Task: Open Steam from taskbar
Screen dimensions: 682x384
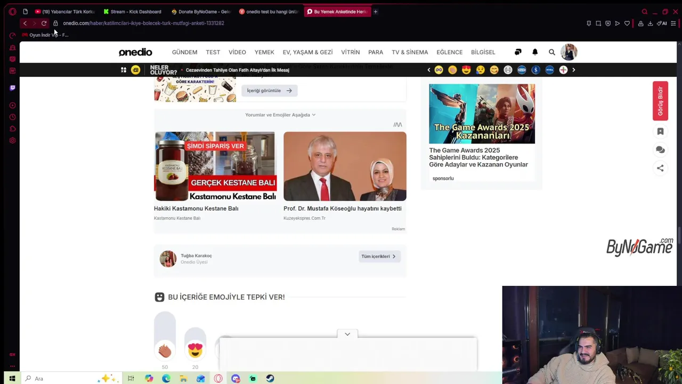Action: 270,379
